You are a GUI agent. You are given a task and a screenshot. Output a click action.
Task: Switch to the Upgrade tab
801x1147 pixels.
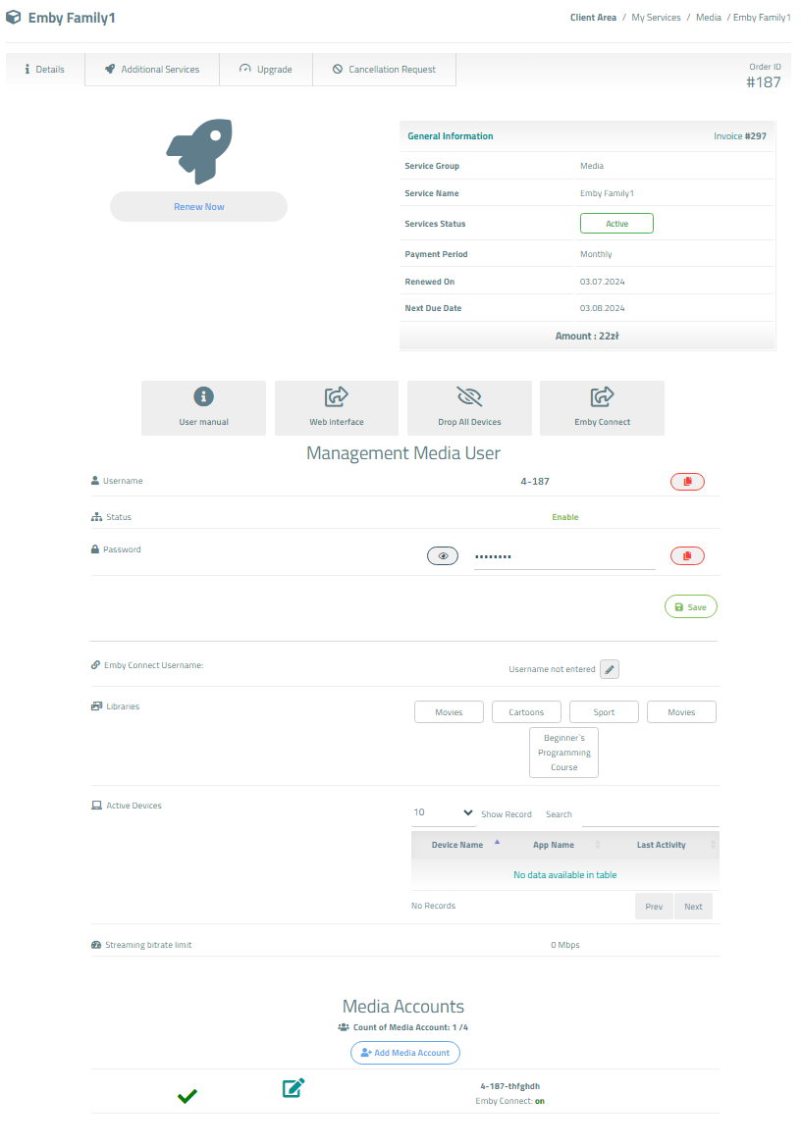click(266, 70)
